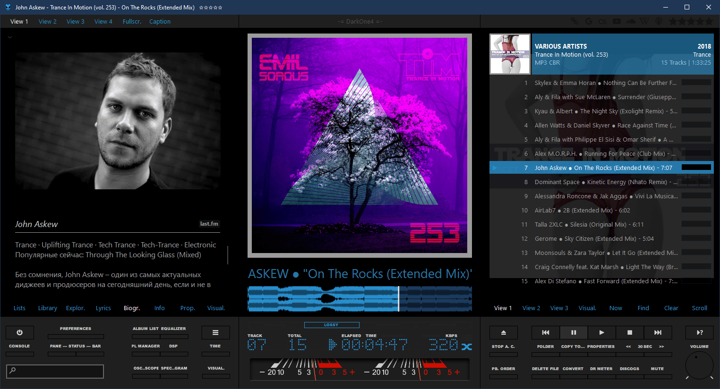Image resolution: width=720 pixels, height=389 pixels.
Task: Open the Wikipedia W icon
Action: (x=645, y=21)
